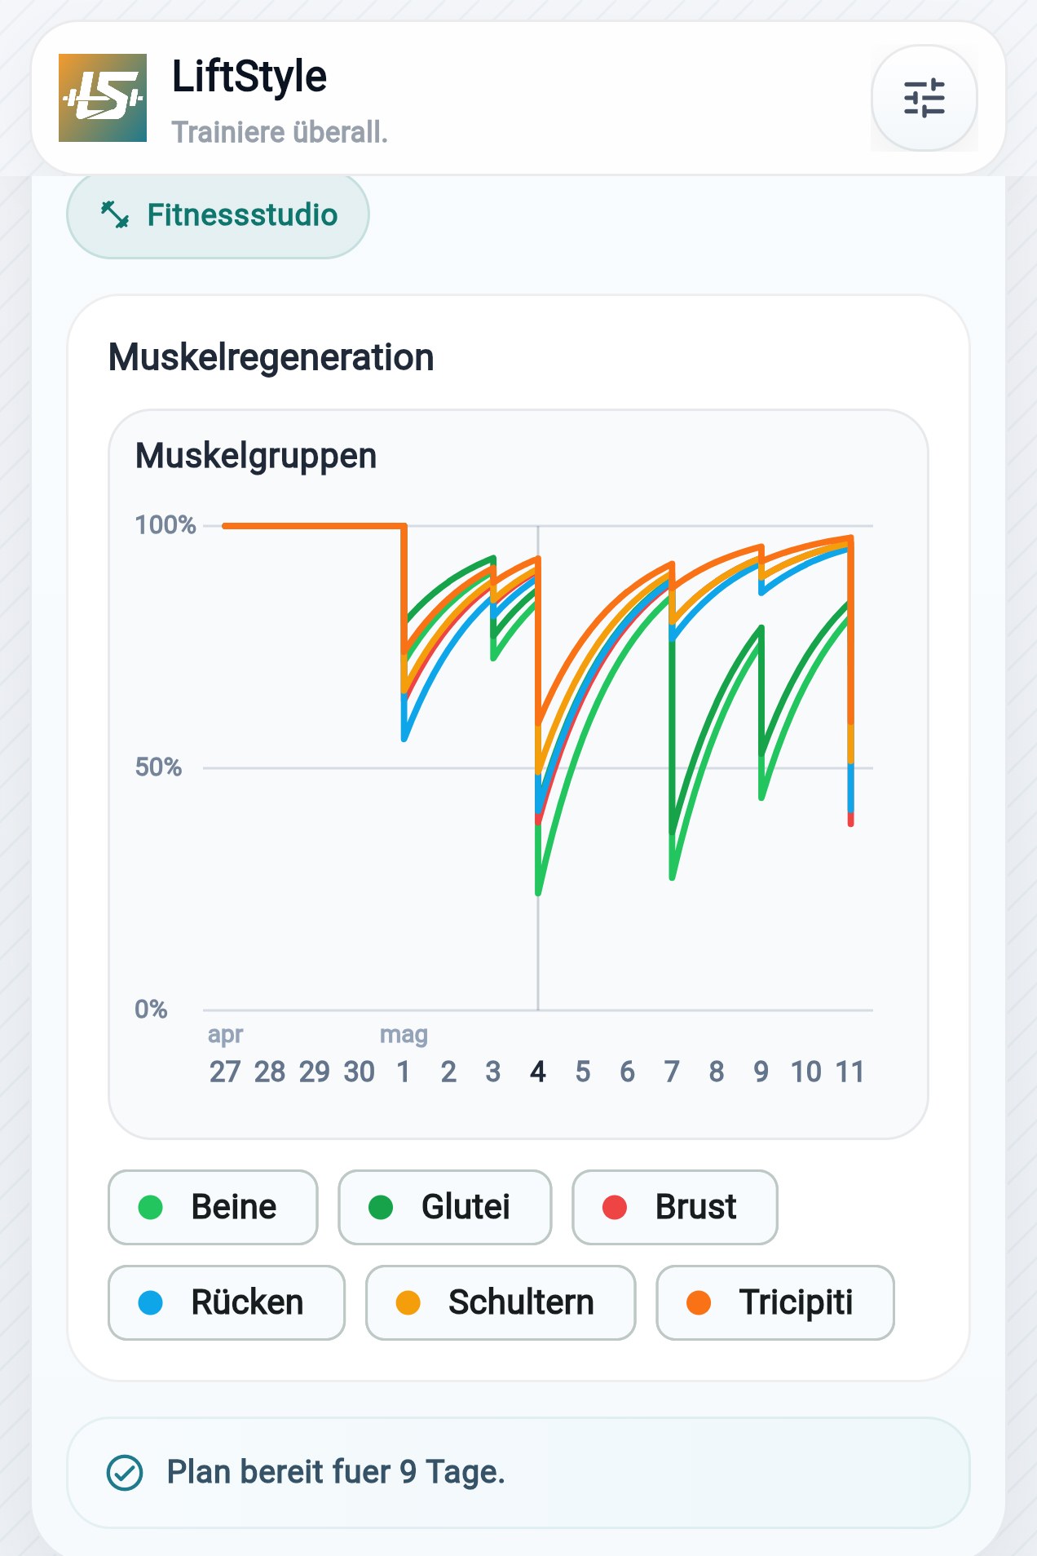Viewport: 1037px width, 1556px height.
Task: Click day 27 apr on the axis
Action: click(225, 1072)
